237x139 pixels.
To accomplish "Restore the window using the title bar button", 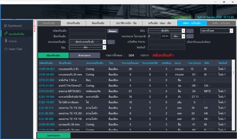I will 224,2.
